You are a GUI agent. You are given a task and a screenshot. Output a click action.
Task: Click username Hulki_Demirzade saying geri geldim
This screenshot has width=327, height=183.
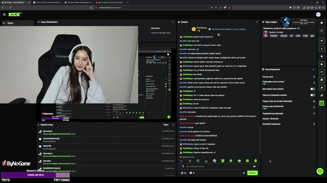(187, 123)
